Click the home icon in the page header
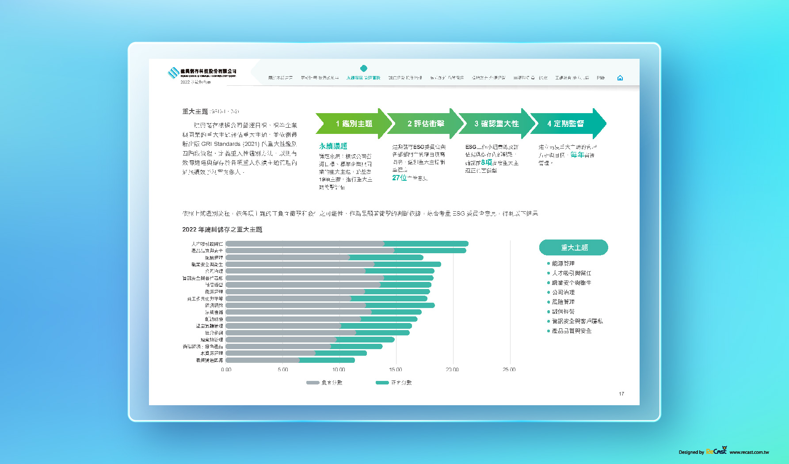The width and height of the screenshot is (789, 464). coord(620,78)
